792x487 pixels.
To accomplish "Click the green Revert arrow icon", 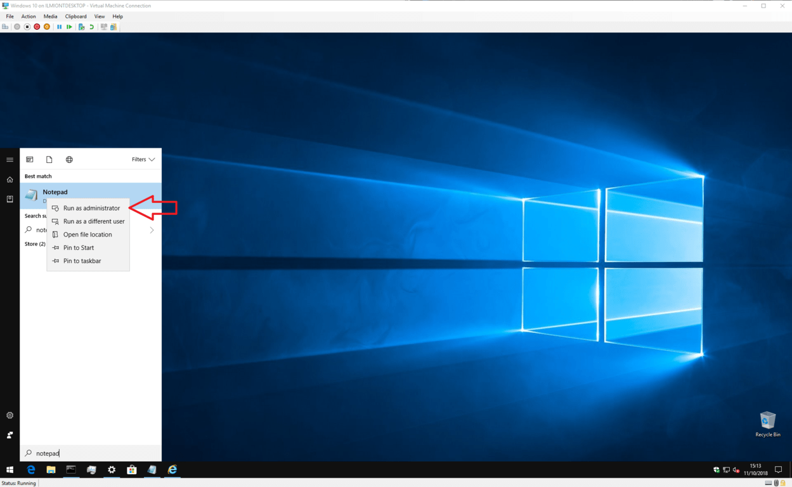I will point(91,27).
